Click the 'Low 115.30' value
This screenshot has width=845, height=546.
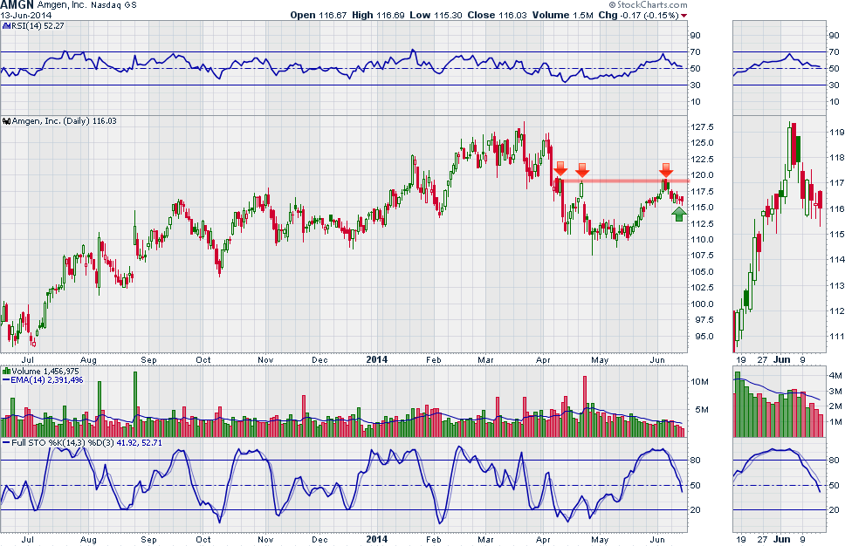[x=436, y=15]
